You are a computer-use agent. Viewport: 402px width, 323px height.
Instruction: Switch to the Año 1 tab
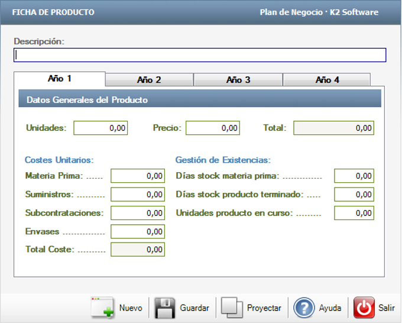[60, 79]
